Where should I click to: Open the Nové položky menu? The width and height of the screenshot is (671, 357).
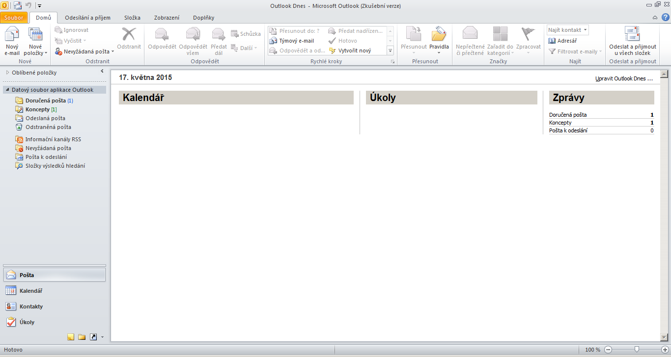coord(35,41)
